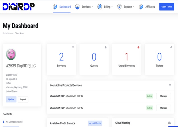Viewport: 178px width, 127px height.
Task: Click the Support nav icon
Action: click(x=119, y=7)
